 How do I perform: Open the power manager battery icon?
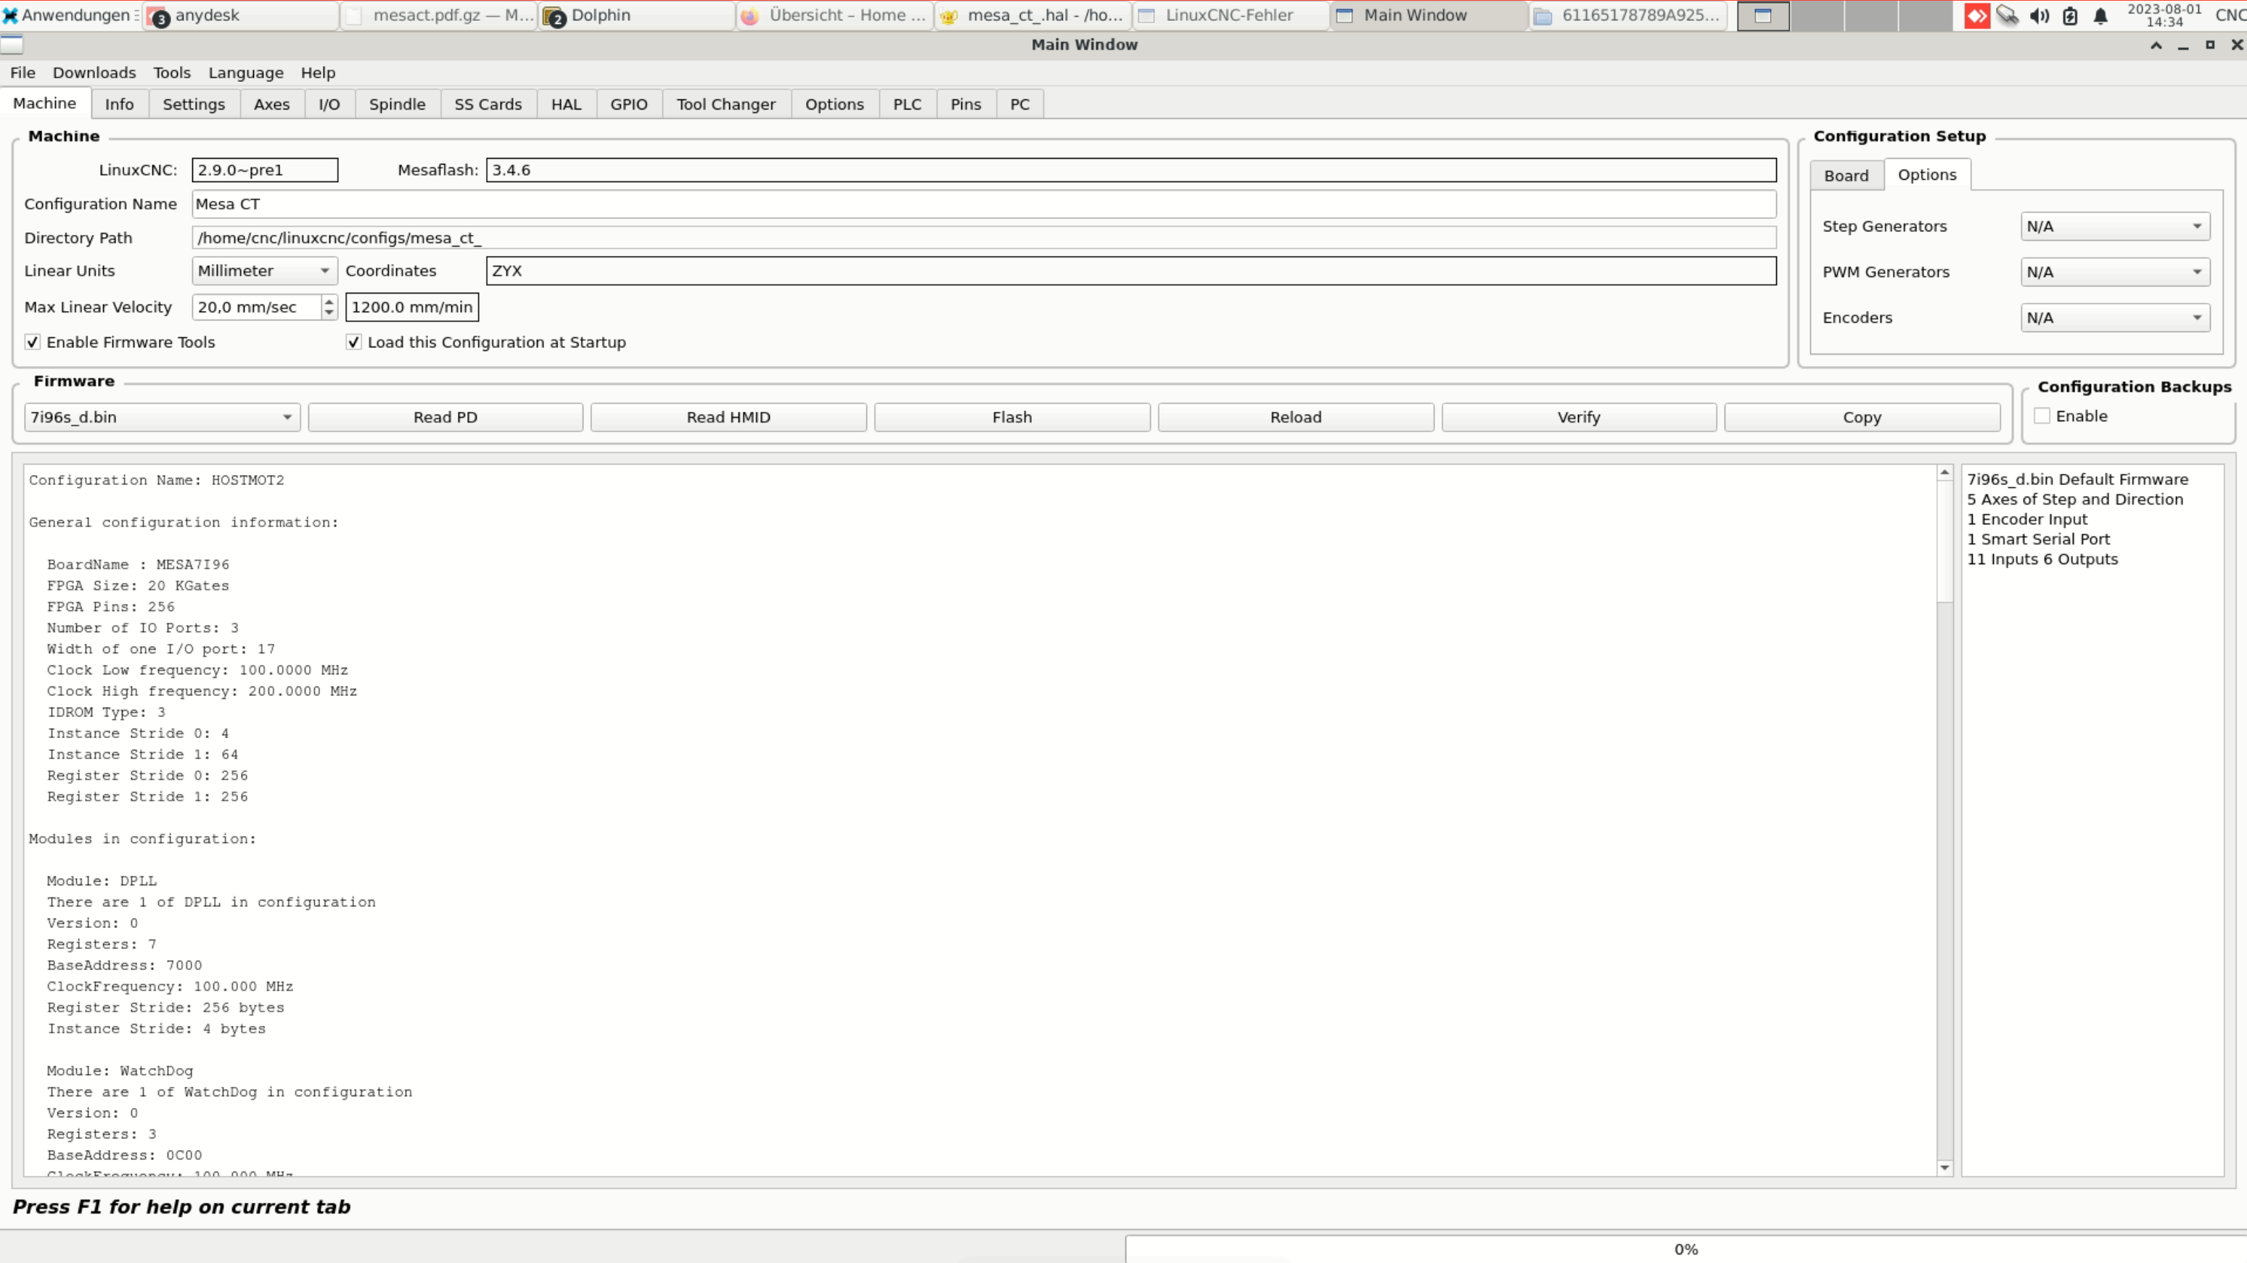[x=2070, y=16]
